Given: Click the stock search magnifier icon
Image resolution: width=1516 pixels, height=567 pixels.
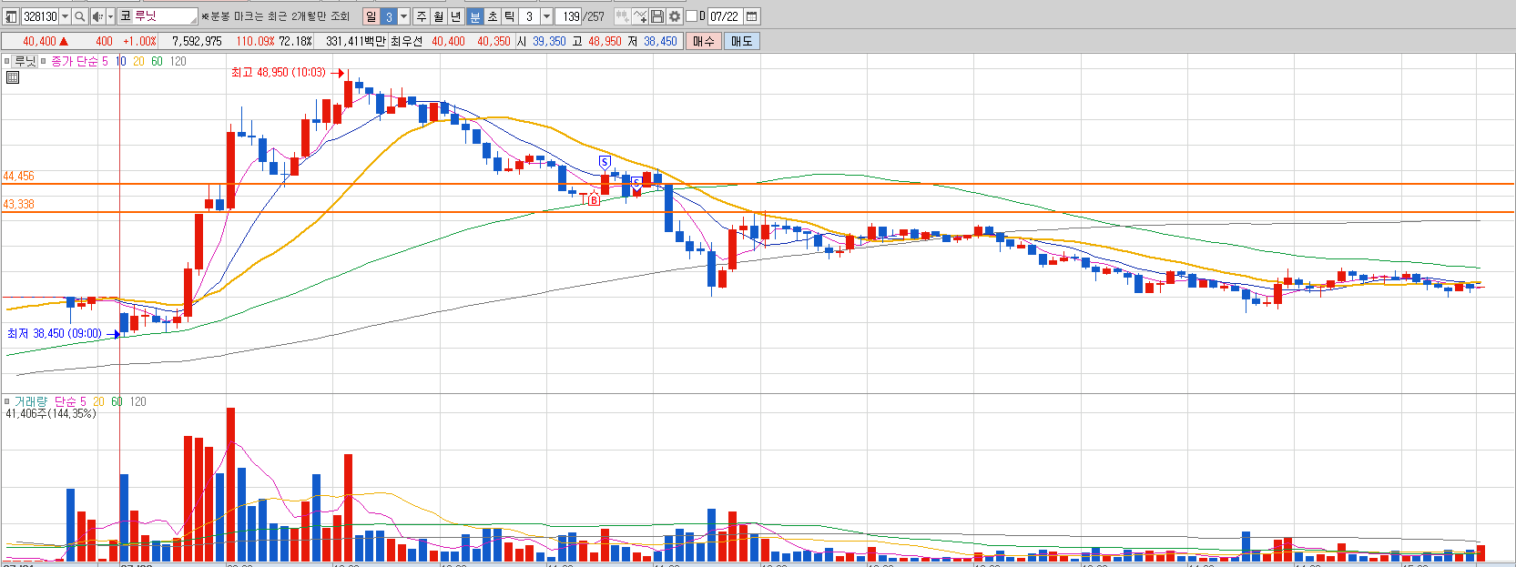Looking at the screenshot, I should point(79,16).
